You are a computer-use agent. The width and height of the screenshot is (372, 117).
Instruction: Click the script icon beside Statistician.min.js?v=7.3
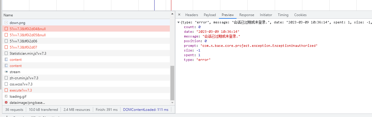[6, 53]
